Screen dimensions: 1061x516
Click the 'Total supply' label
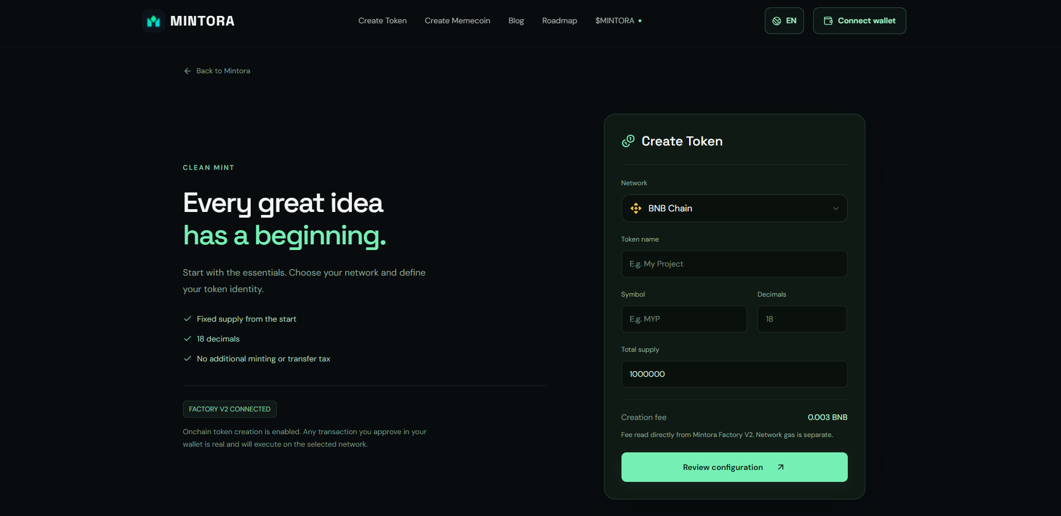pyautogui.click(x=640, y=349)
